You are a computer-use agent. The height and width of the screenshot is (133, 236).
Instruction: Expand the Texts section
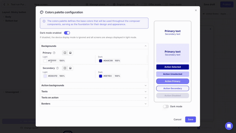[x=145, y=92]
